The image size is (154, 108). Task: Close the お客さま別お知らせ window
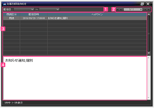pyautogui.click(x=148, y=4)
